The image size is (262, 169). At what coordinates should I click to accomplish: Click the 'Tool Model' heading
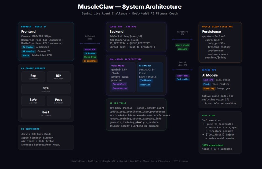click(x=145, y=66)
